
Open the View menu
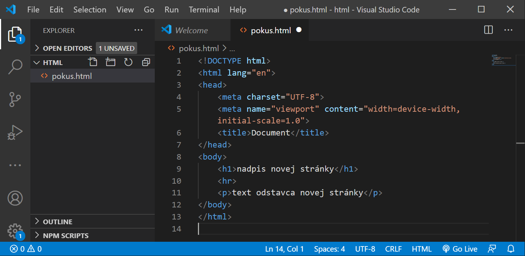(x=125, y=10)
